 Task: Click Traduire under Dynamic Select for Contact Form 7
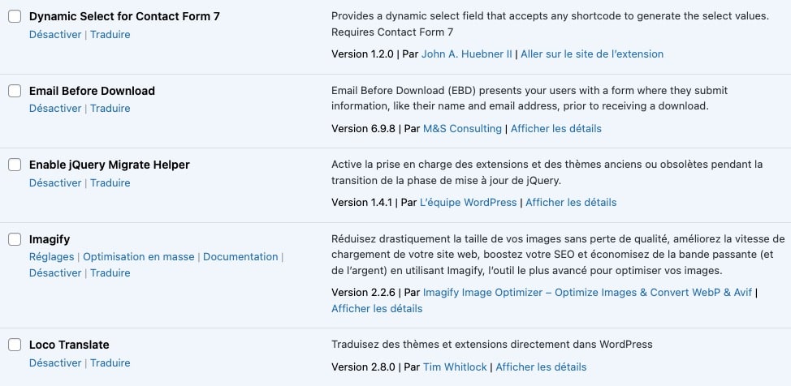[110, 34]
